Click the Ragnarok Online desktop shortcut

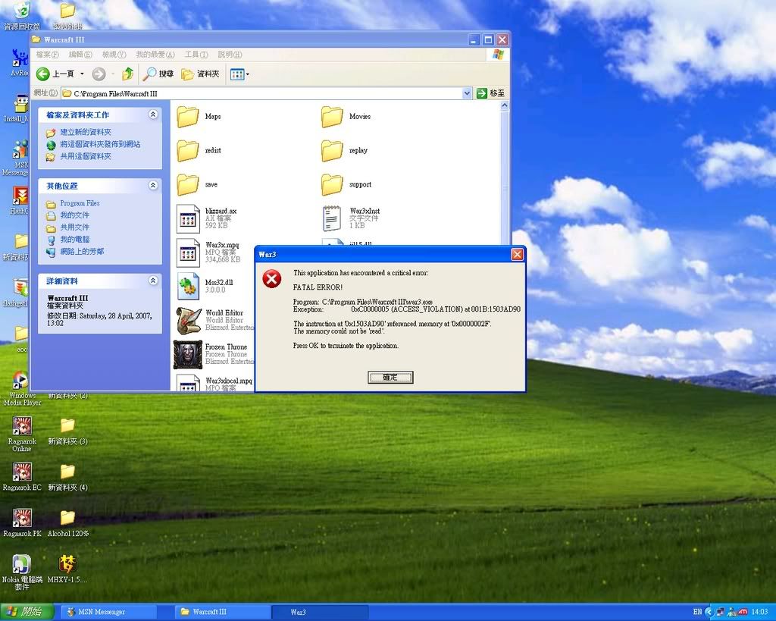pos(22,429)
